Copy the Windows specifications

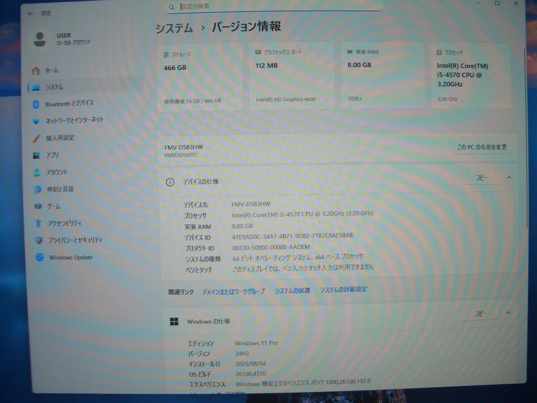tap(481, 314)
